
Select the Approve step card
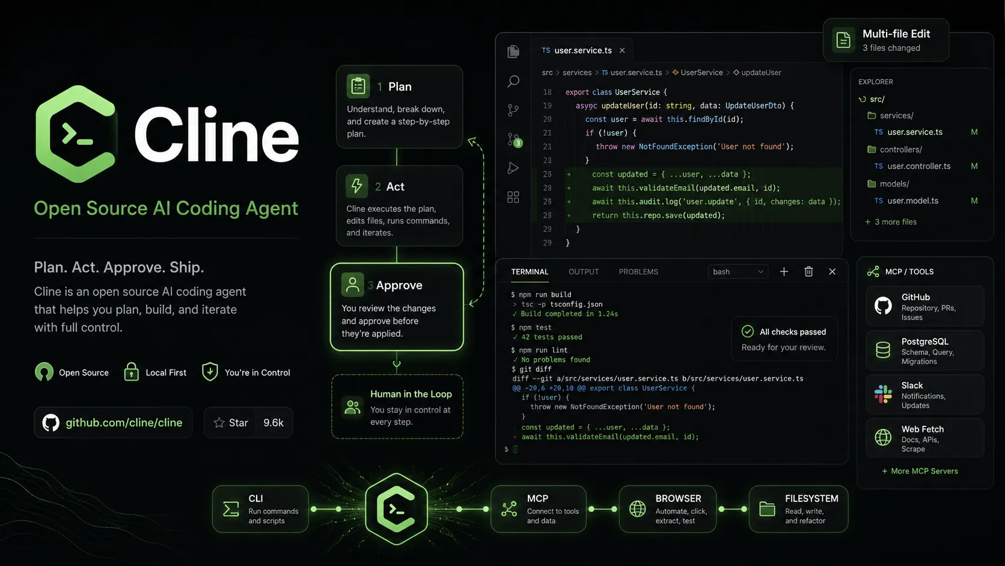tap(397, 307)
